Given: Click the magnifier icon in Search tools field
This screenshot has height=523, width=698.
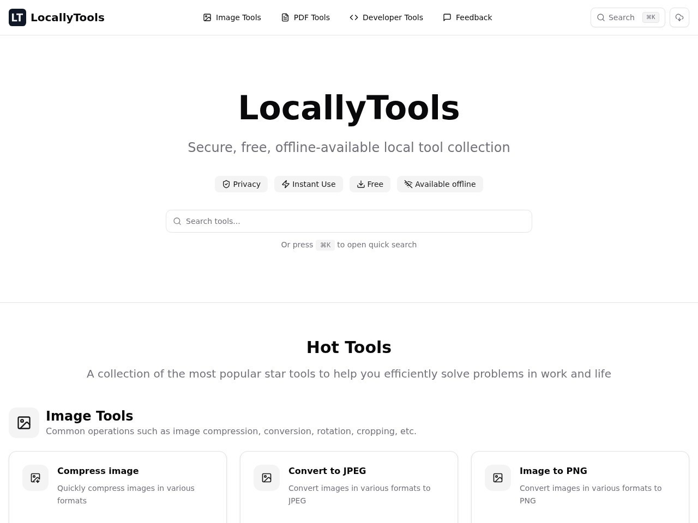Looking at the screenshot, I should 177,221.
